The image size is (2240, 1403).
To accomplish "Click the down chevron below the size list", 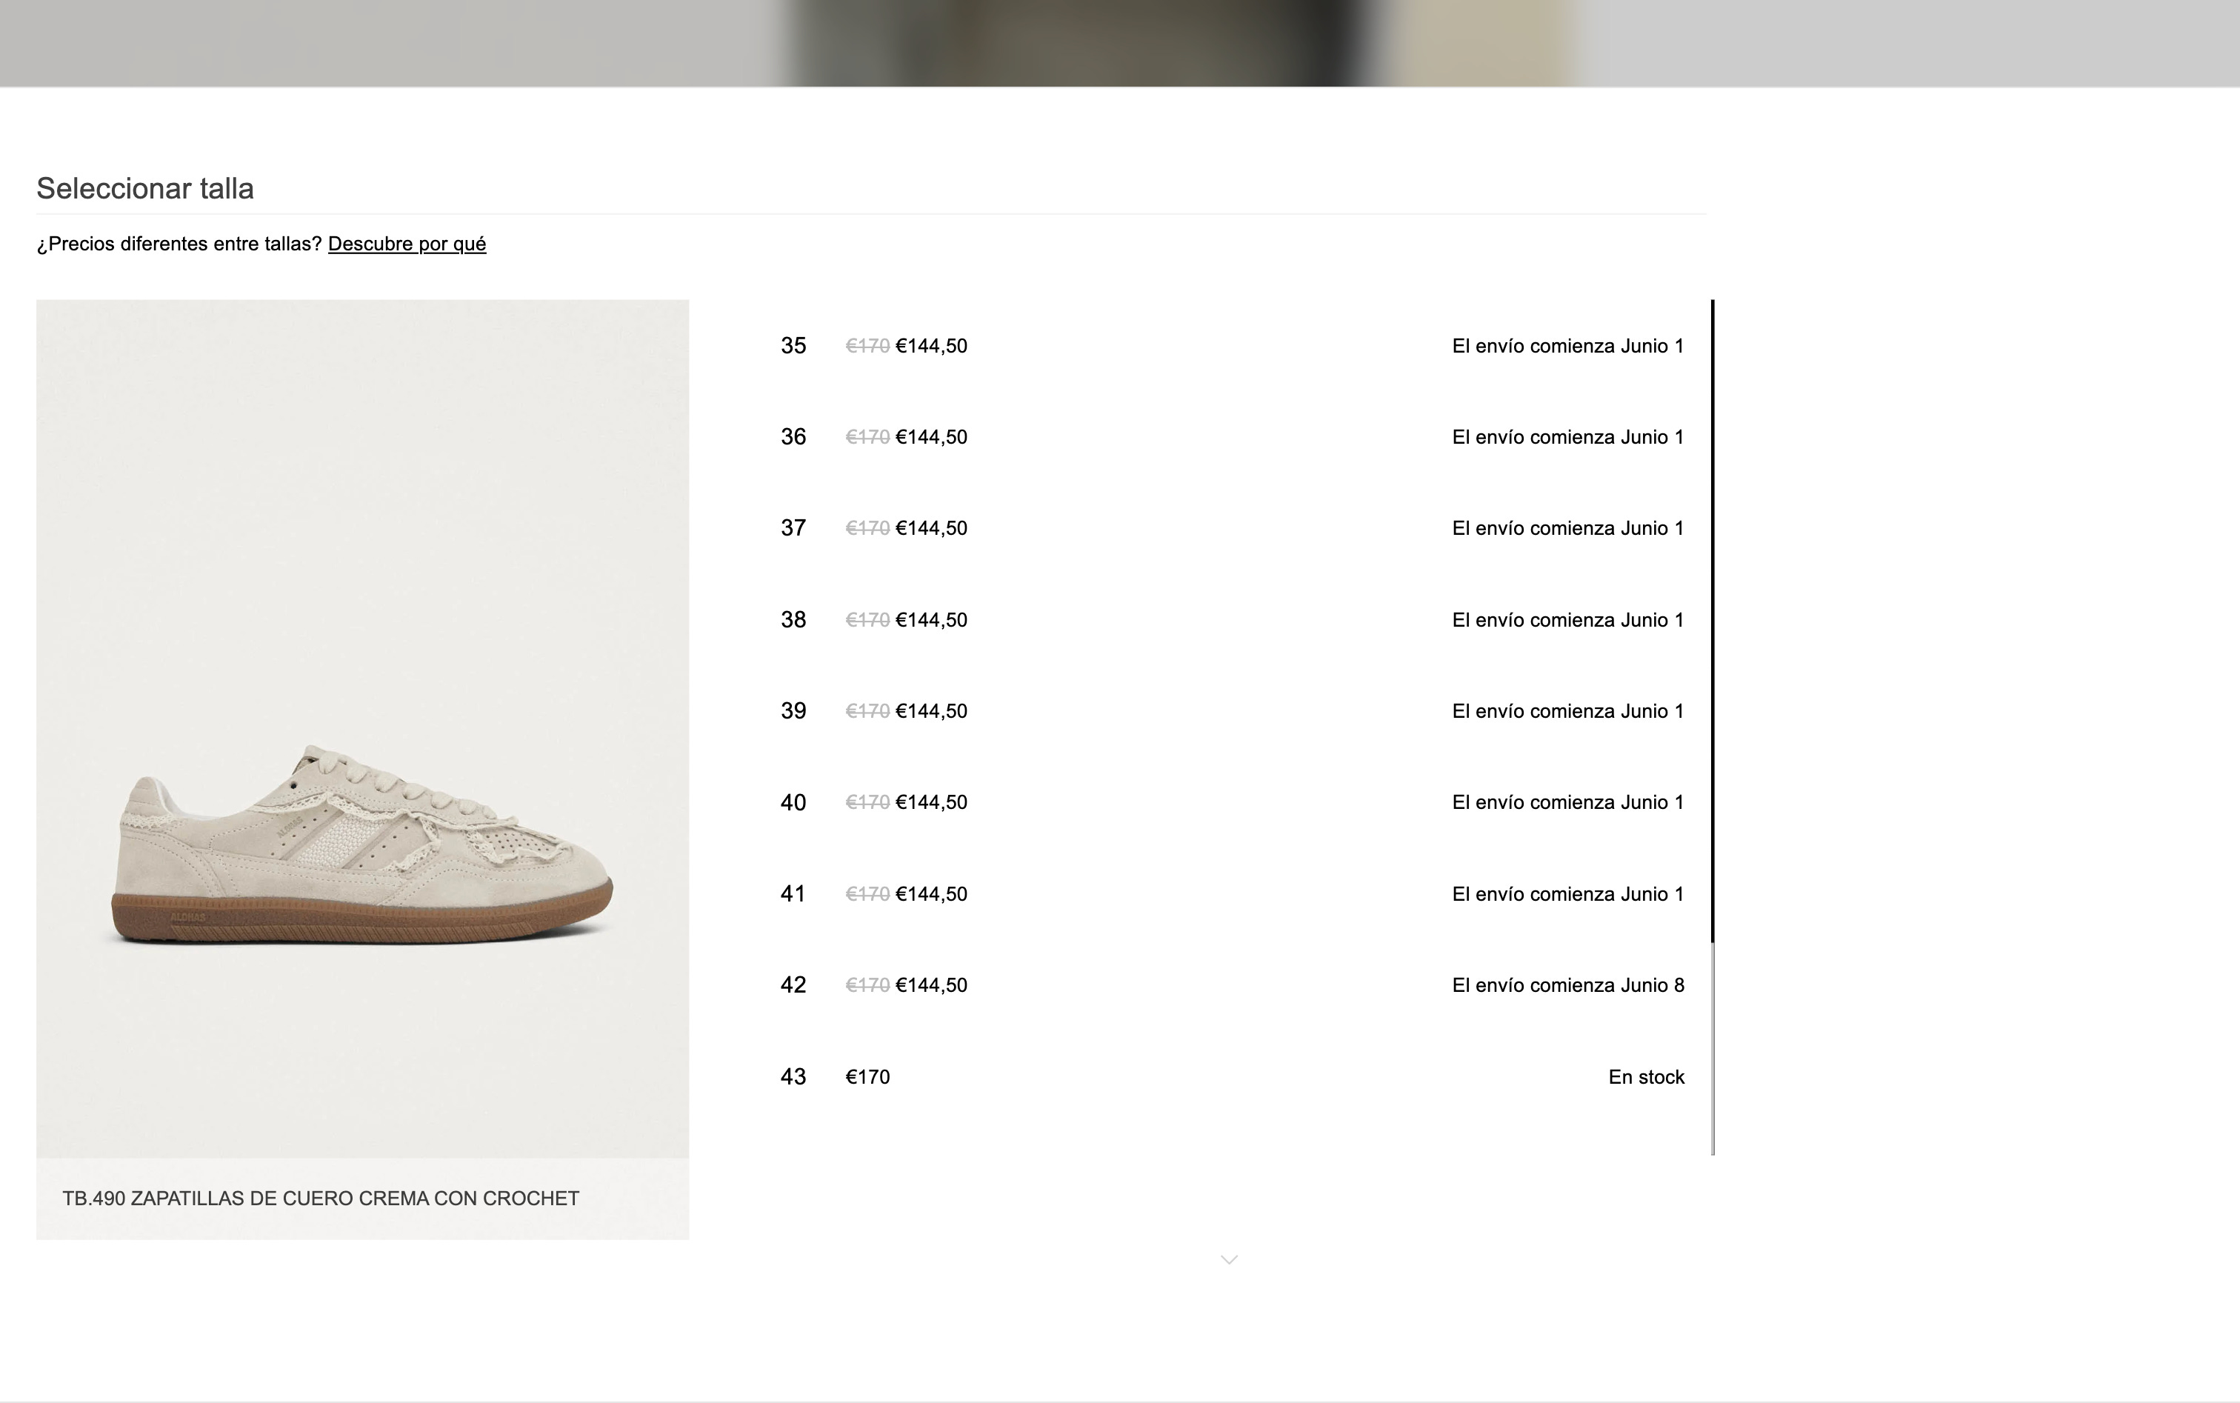I will 1229,1259.
